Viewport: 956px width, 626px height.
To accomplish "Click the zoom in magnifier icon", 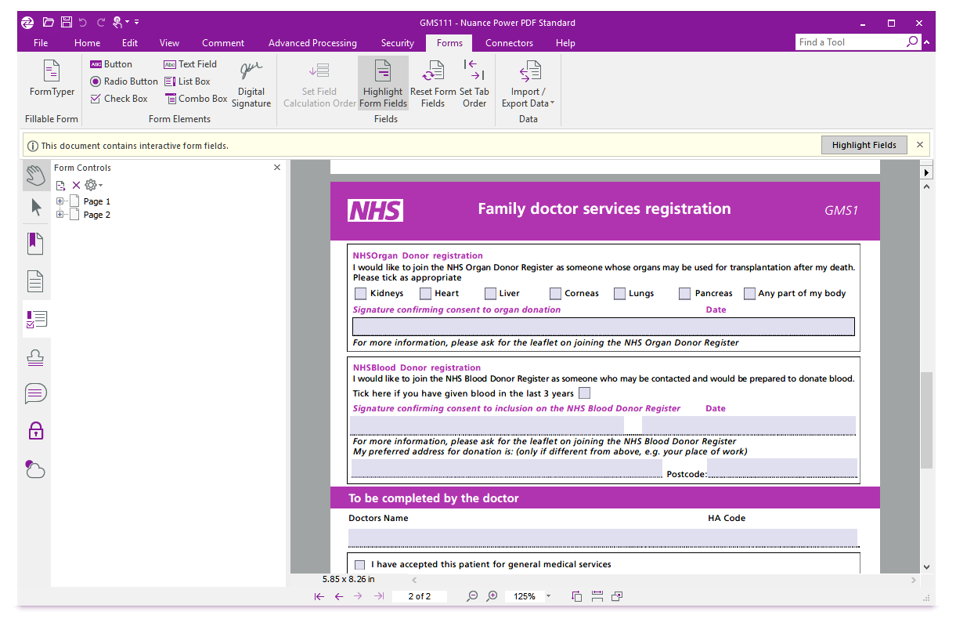I will [492, 596].
